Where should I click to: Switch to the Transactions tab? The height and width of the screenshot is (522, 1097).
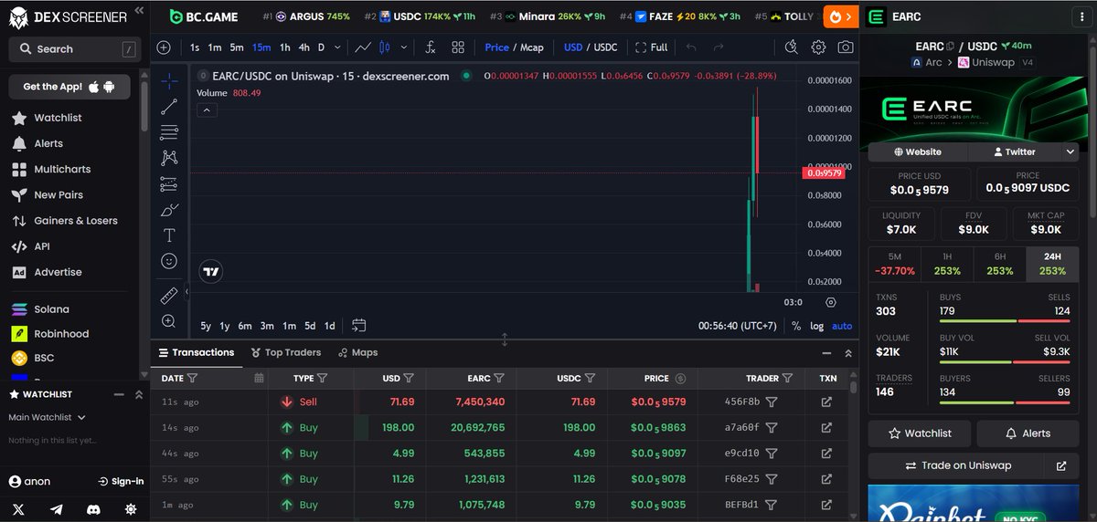[x=197, y=352]
